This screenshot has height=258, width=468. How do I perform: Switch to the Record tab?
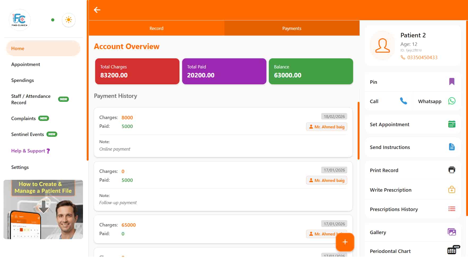[156, 28]
